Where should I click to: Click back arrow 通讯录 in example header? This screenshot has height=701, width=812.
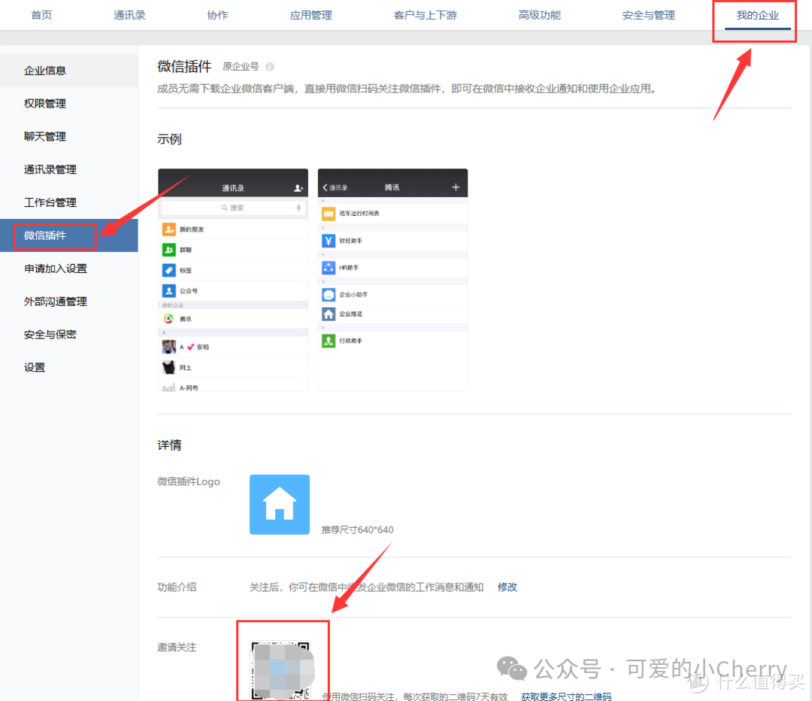click(335, 187)
